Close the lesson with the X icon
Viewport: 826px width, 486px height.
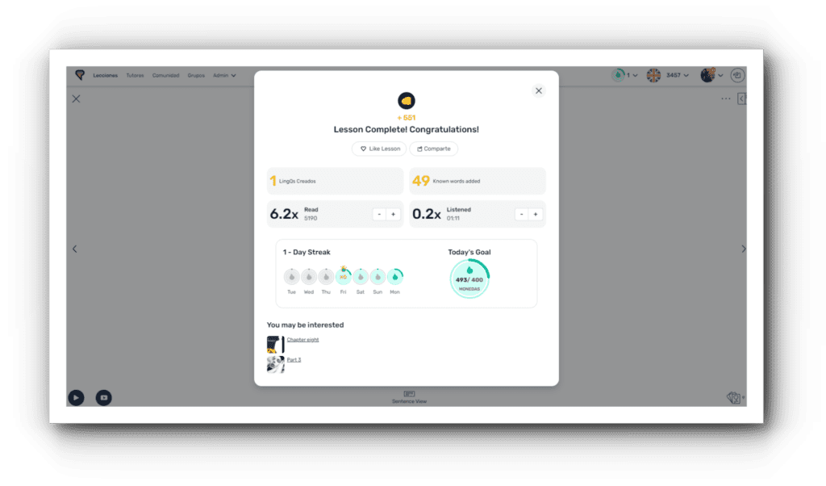tap(76, 98)
